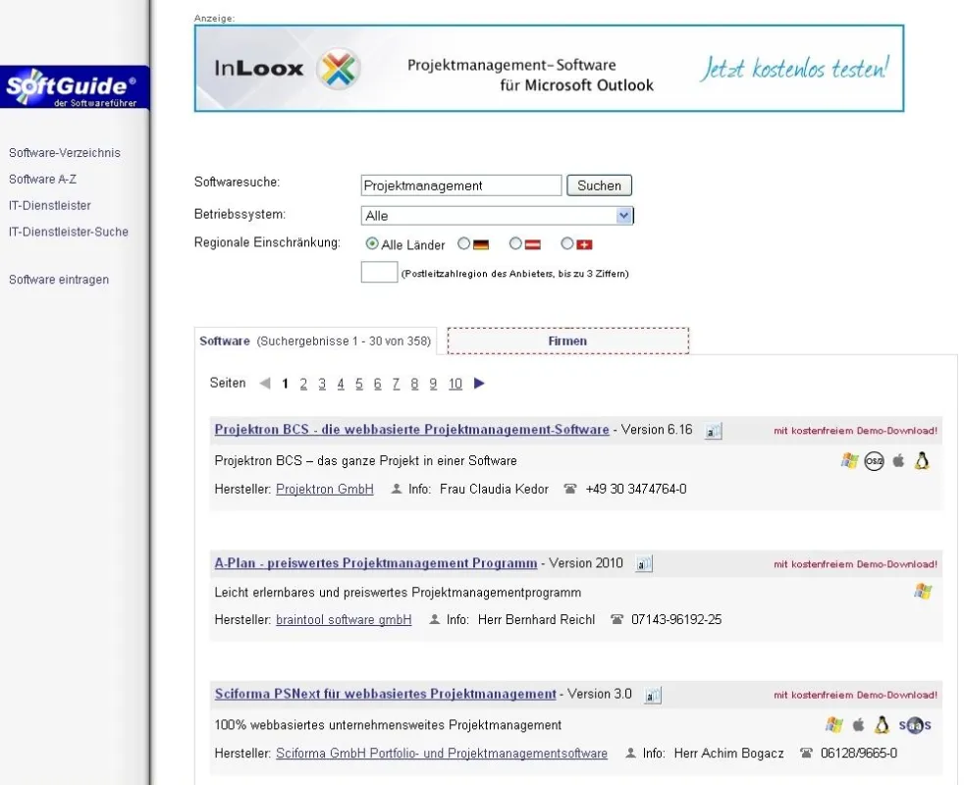This screenshot has height=785, width=964.
Task: Go to results page 5
Action: [359, 385]
